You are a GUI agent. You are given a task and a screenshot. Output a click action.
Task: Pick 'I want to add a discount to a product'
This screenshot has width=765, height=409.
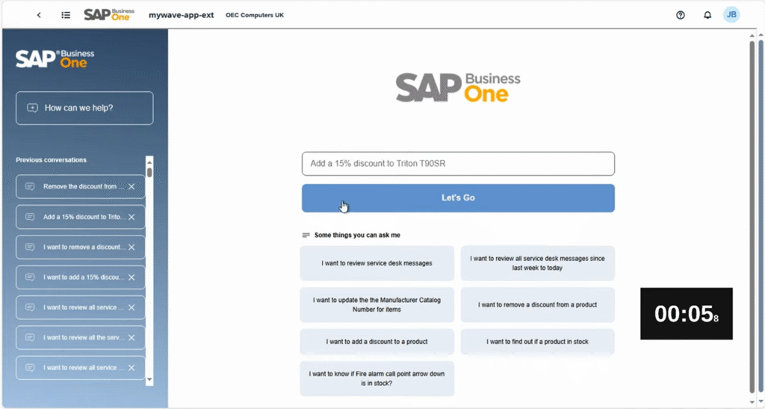coord(377,342)
